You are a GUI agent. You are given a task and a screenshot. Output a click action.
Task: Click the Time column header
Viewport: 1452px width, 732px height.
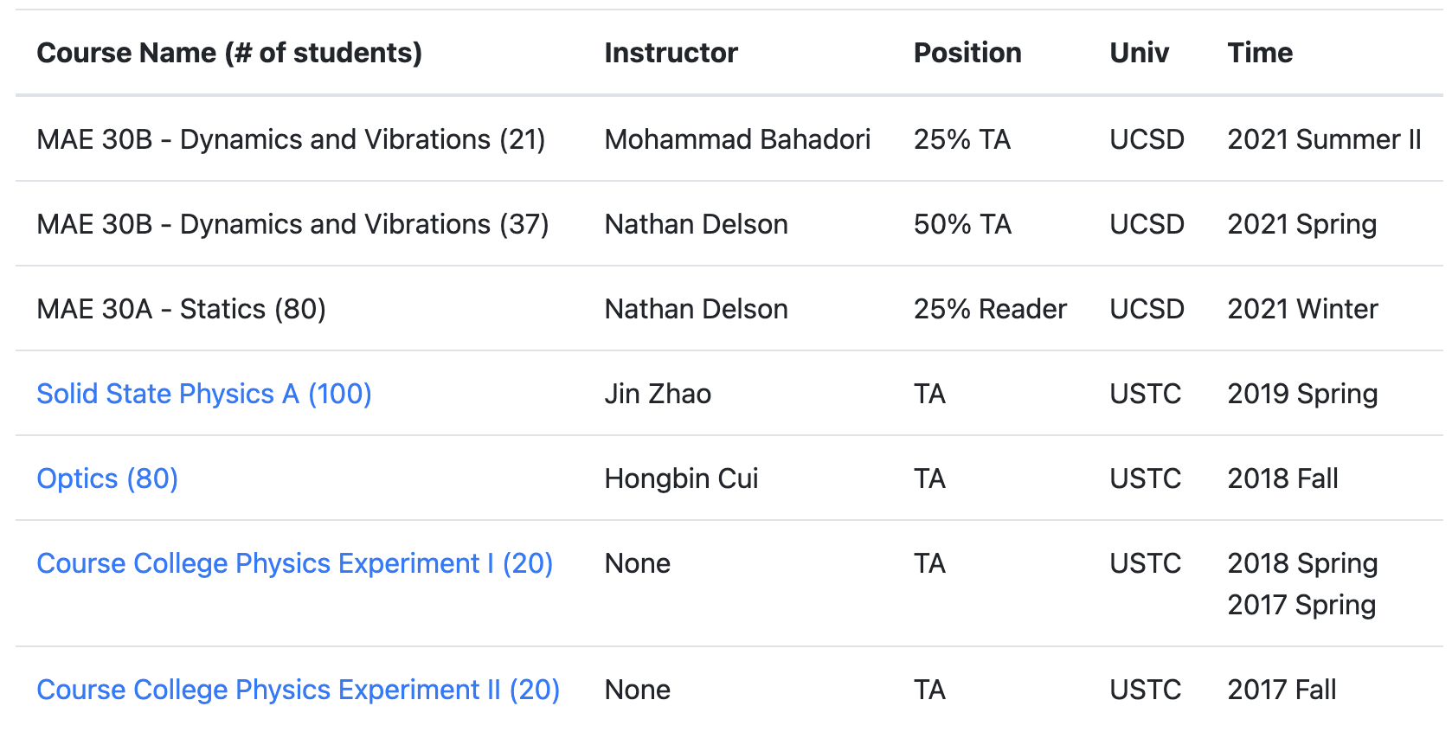pos(1260,53)
